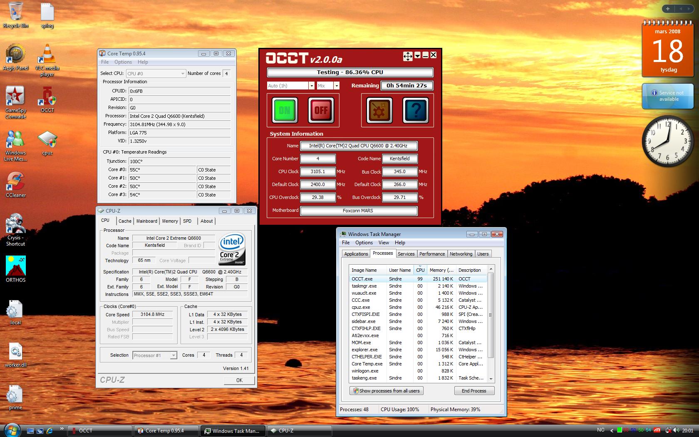Open Performance tab in Task Manager
This screenshot has width=699, height=437.
click(x=432, y=254)
